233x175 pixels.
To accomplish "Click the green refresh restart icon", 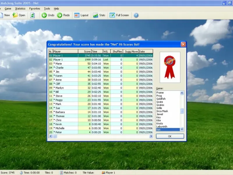I will (x=33, y=15).
